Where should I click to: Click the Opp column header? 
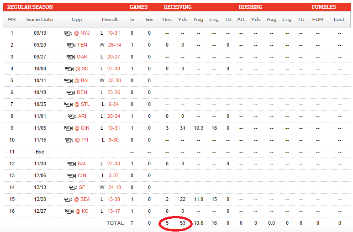coord(77,20)
